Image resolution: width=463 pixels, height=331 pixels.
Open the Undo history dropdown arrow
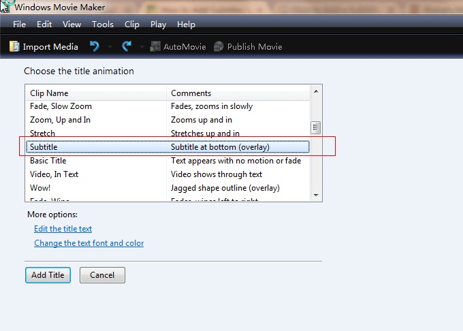coord(110,47)
